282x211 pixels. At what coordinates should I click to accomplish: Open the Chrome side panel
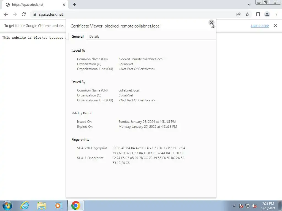click(258, 14)
